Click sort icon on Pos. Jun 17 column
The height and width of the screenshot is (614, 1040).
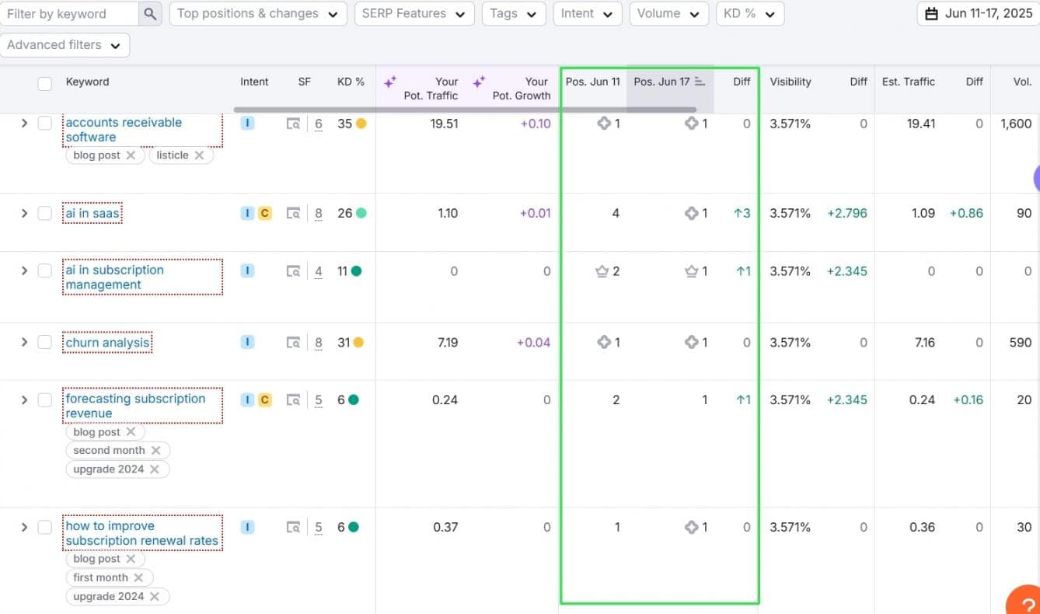(700, 82)
